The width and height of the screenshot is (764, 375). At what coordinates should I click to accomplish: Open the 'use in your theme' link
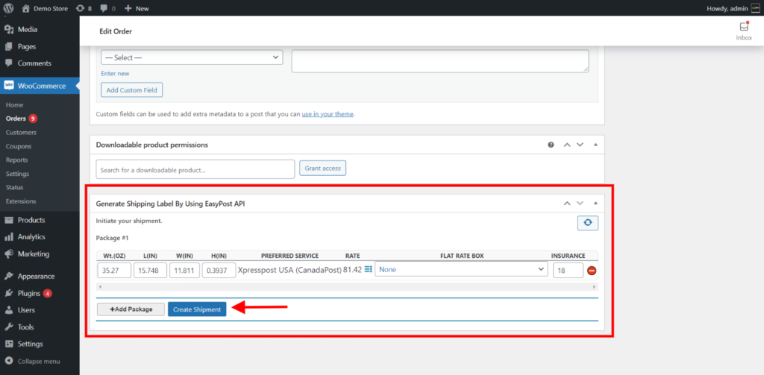328,115
